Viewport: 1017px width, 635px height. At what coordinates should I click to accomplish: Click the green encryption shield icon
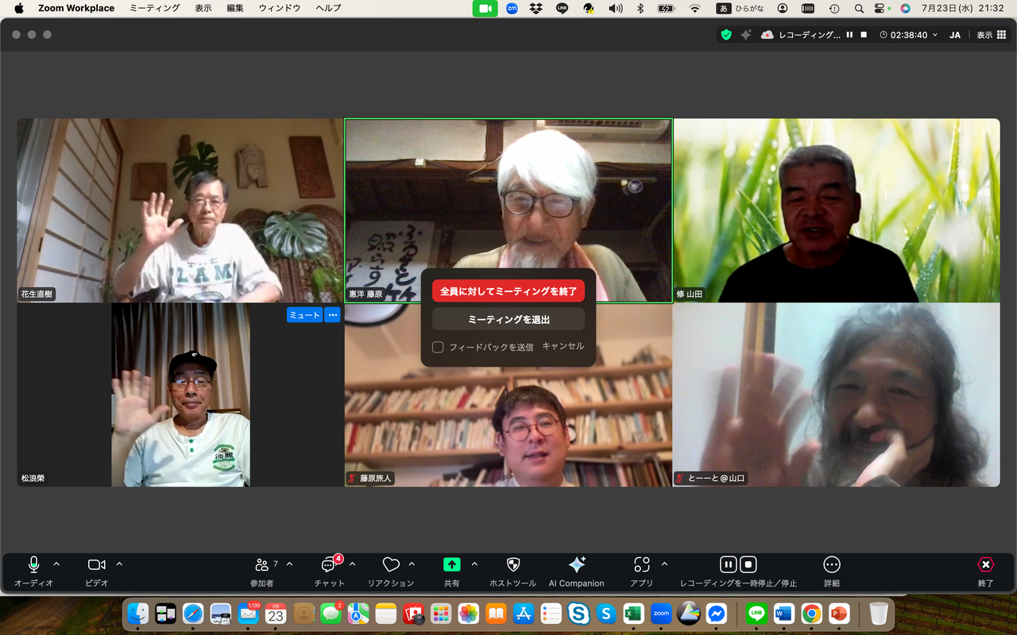point(726,35)
